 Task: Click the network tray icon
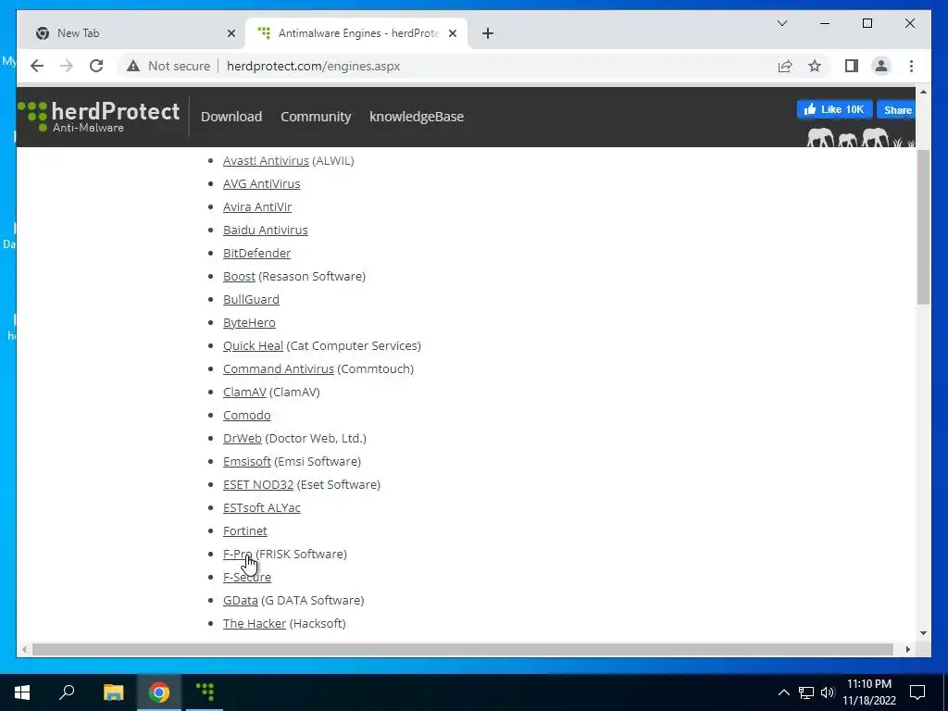806,692
